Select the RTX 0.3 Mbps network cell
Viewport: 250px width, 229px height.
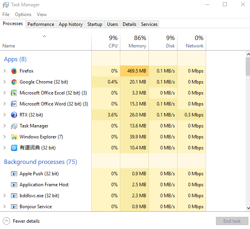pyautogui.click(x=192, y=115)
